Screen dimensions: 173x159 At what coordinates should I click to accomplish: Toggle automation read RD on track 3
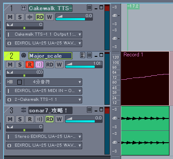click(50, 119)
